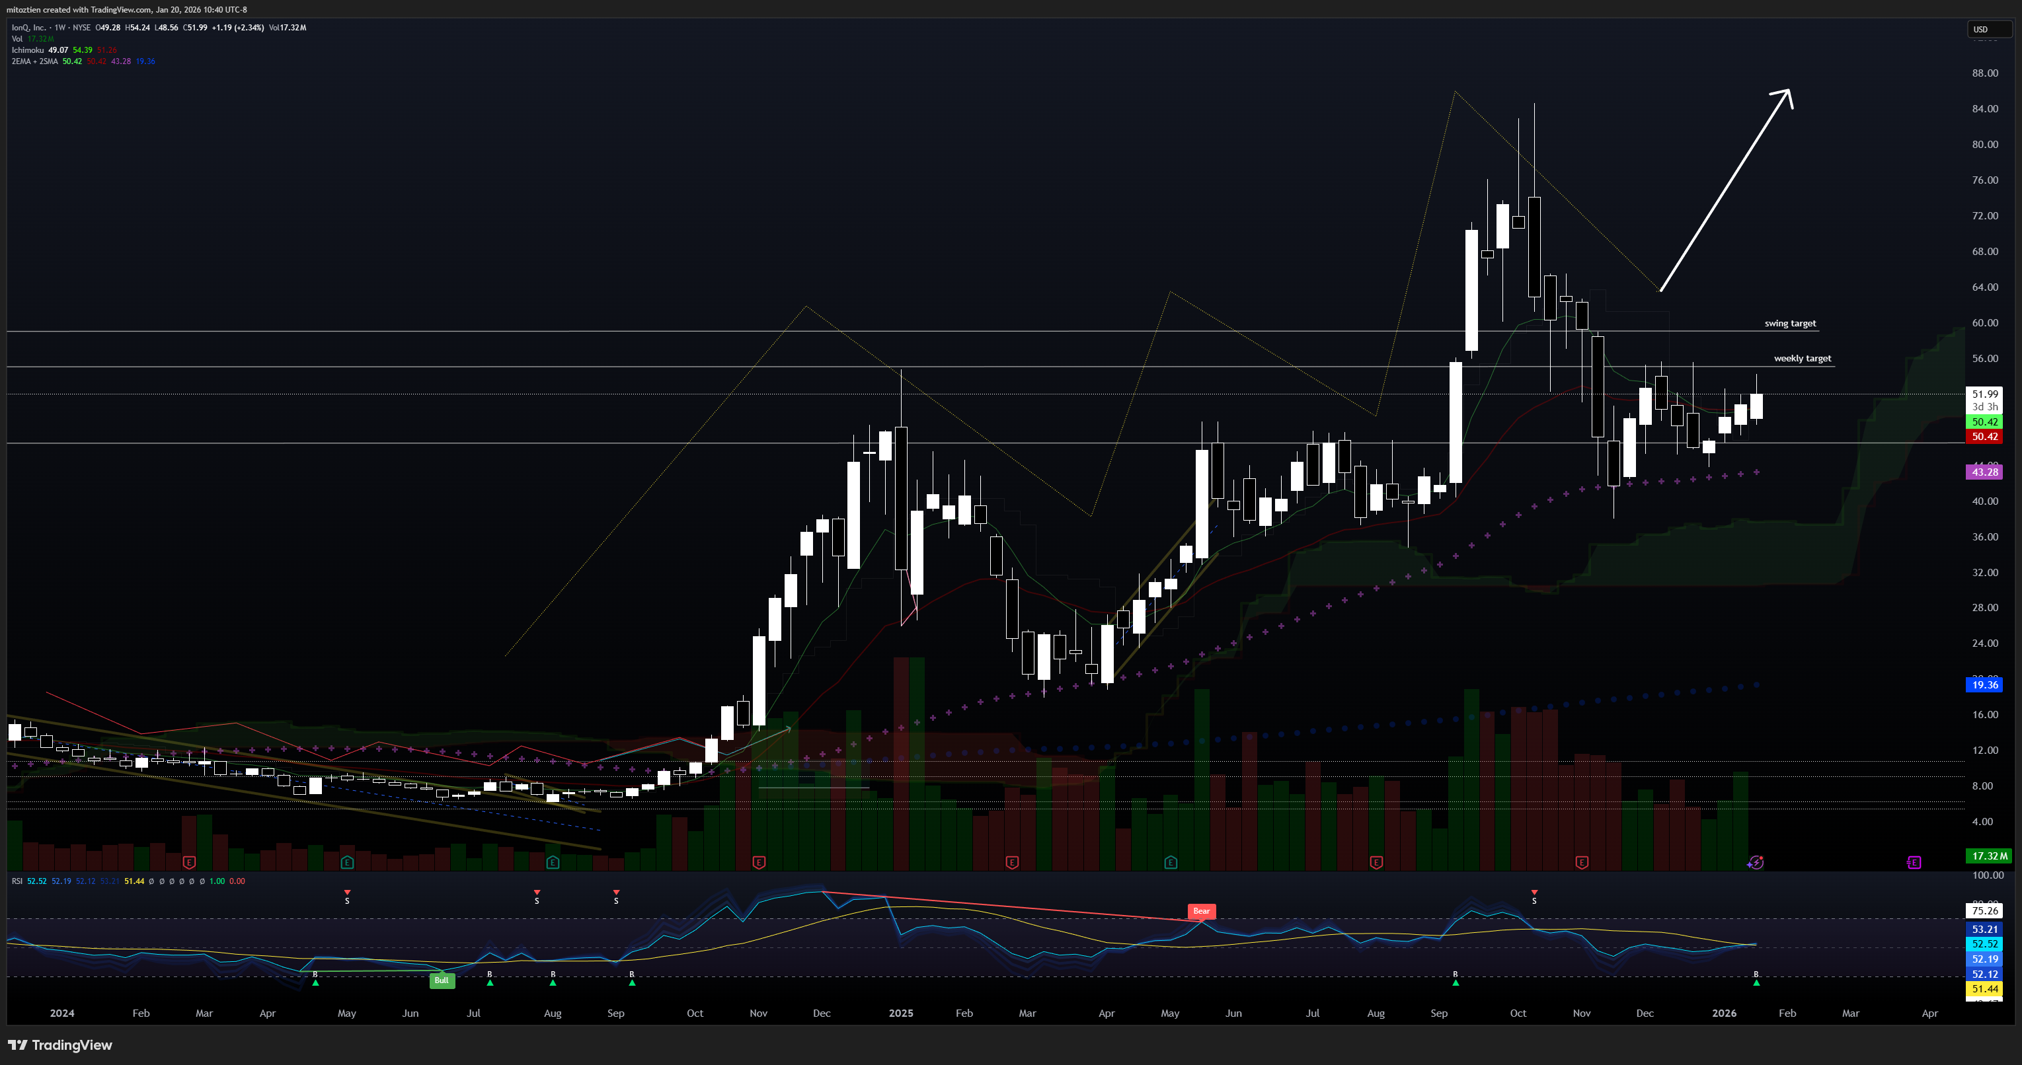Screen dimensions: 2022x1065
Task: Click the current price label 51.99
Action: coord(1984,394)
